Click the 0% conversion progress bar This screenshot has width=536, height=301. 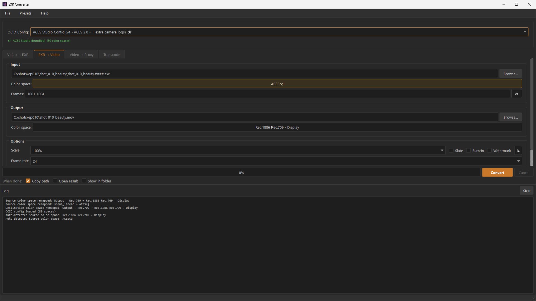pyautogui.click(x=241, y=173)
